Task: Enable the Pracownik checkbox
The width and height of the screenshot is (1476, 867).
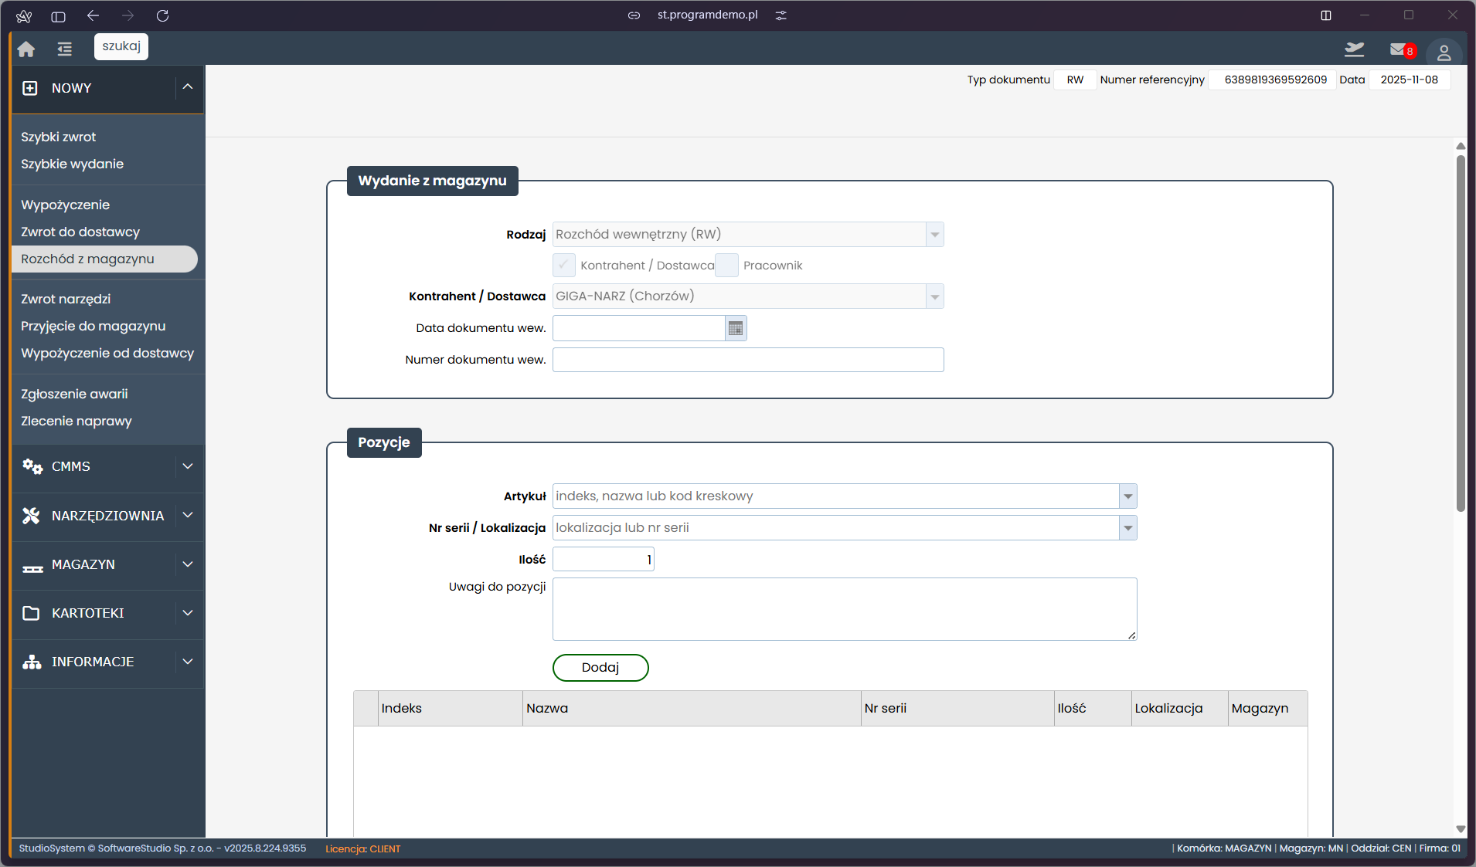Action: point(726,265)
